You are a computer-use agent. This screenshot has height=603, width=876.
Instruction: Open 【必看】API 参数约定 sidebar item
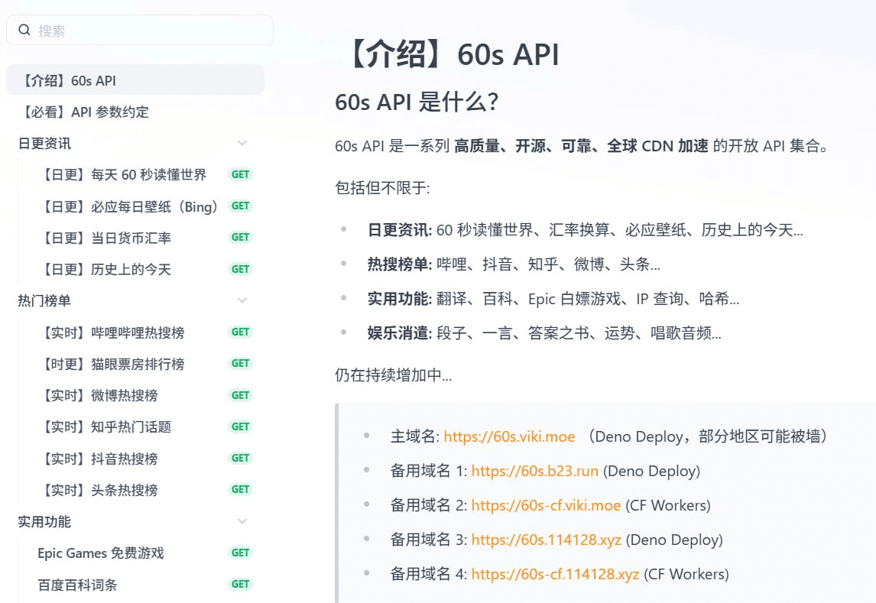(x=135, y=112)
